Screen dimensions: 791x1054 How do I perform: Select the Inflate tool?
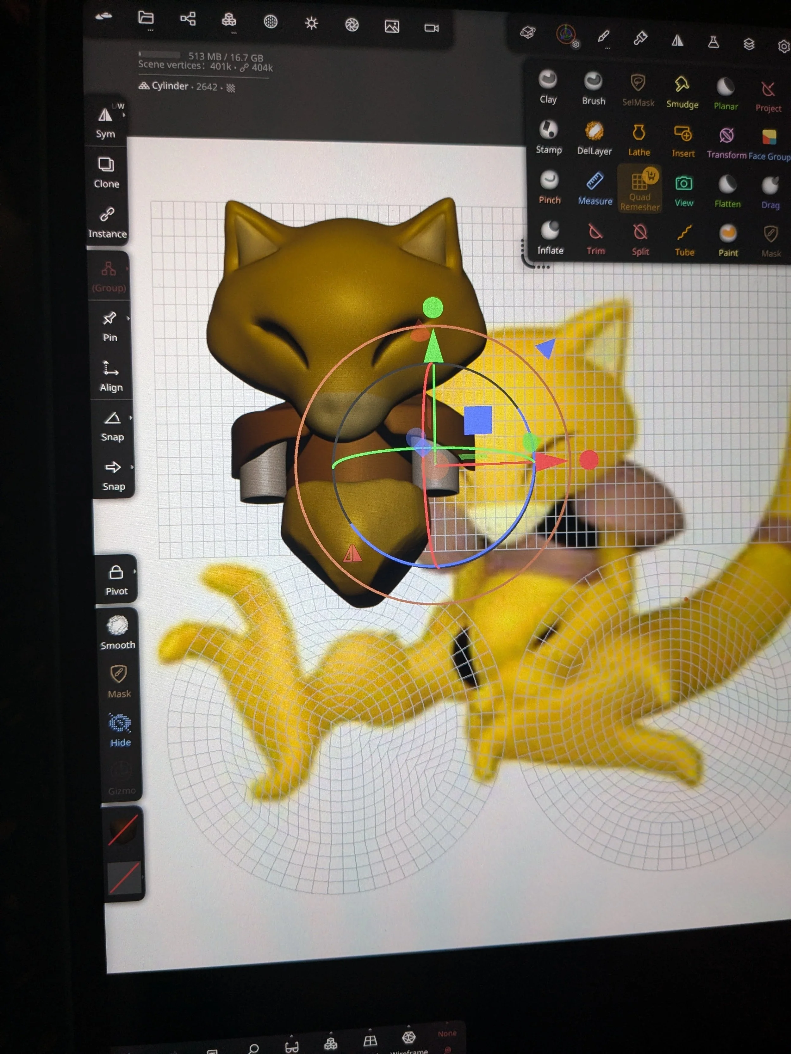[x=550, y=237]
